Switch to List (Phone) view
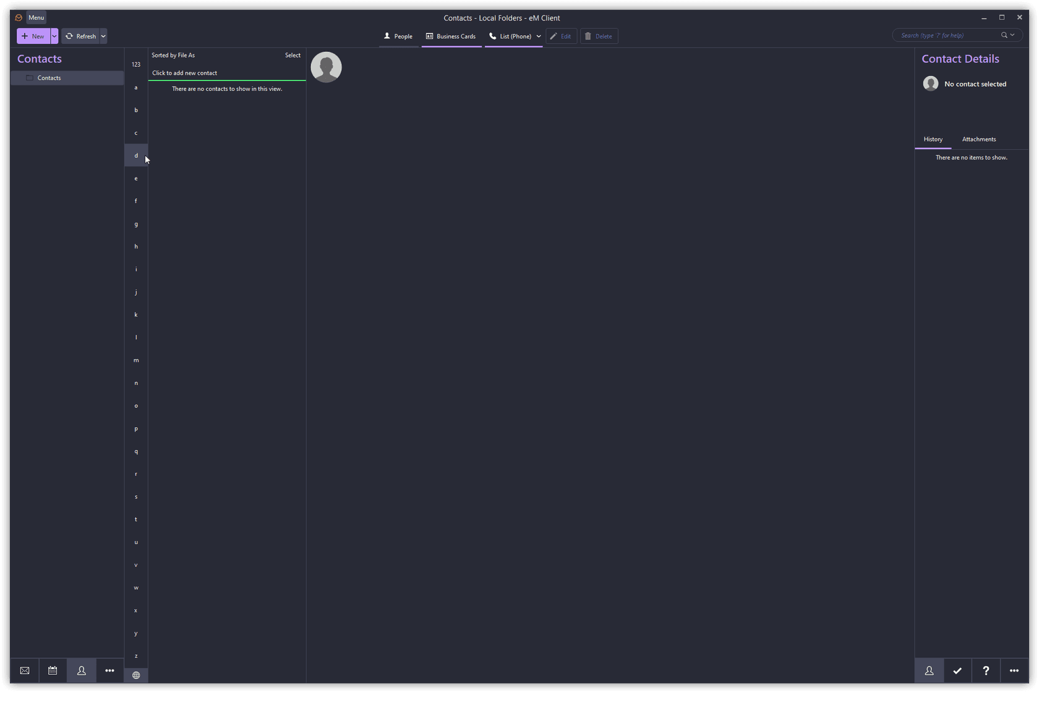The width and height of the screenshot is (1039, 708). 510,36
